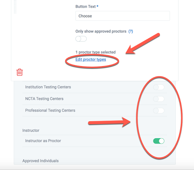194x170 pixels.
Task: Disable the Instructor as Proctor toggle
Action: [159, 141]
